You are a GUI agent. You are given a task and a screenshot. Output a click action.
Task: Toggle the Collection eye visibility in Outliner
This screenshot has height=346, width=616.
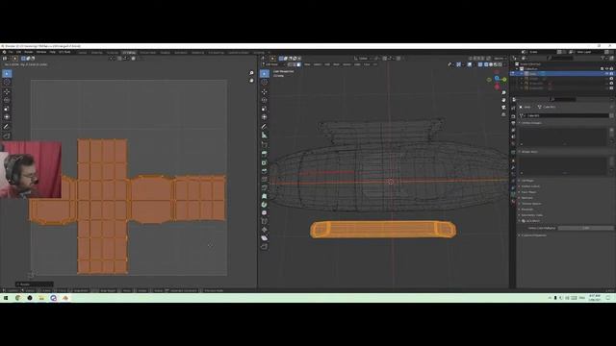tap(606, 68)
